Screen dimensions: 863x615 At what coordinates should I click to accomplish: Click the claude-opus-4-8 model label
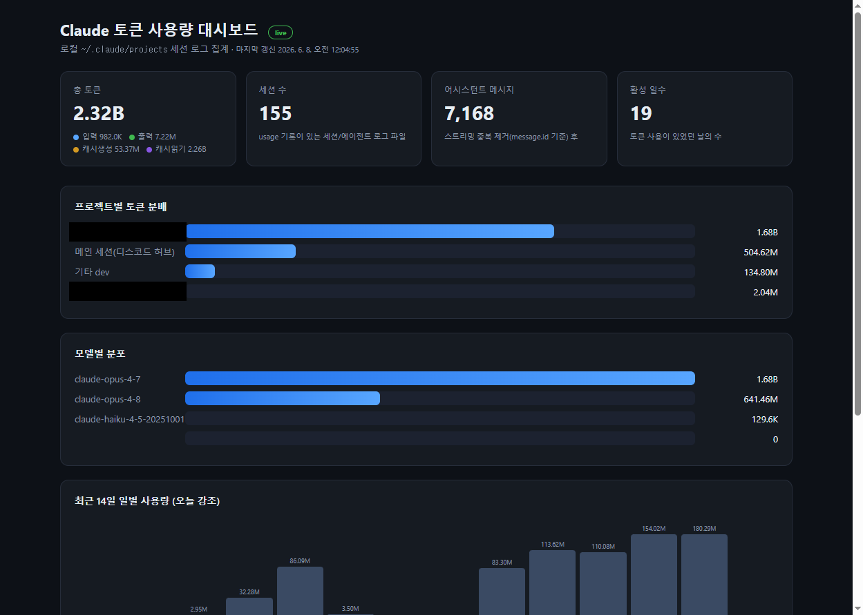tap(108, 399)
